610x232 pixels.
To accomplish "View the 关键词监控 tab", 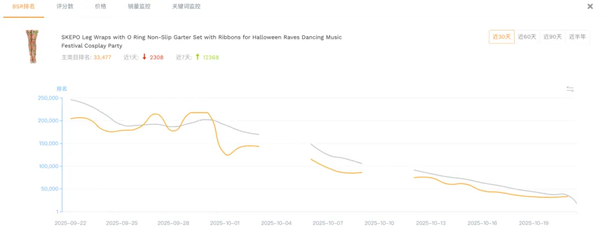I will [x=186, y=7].
